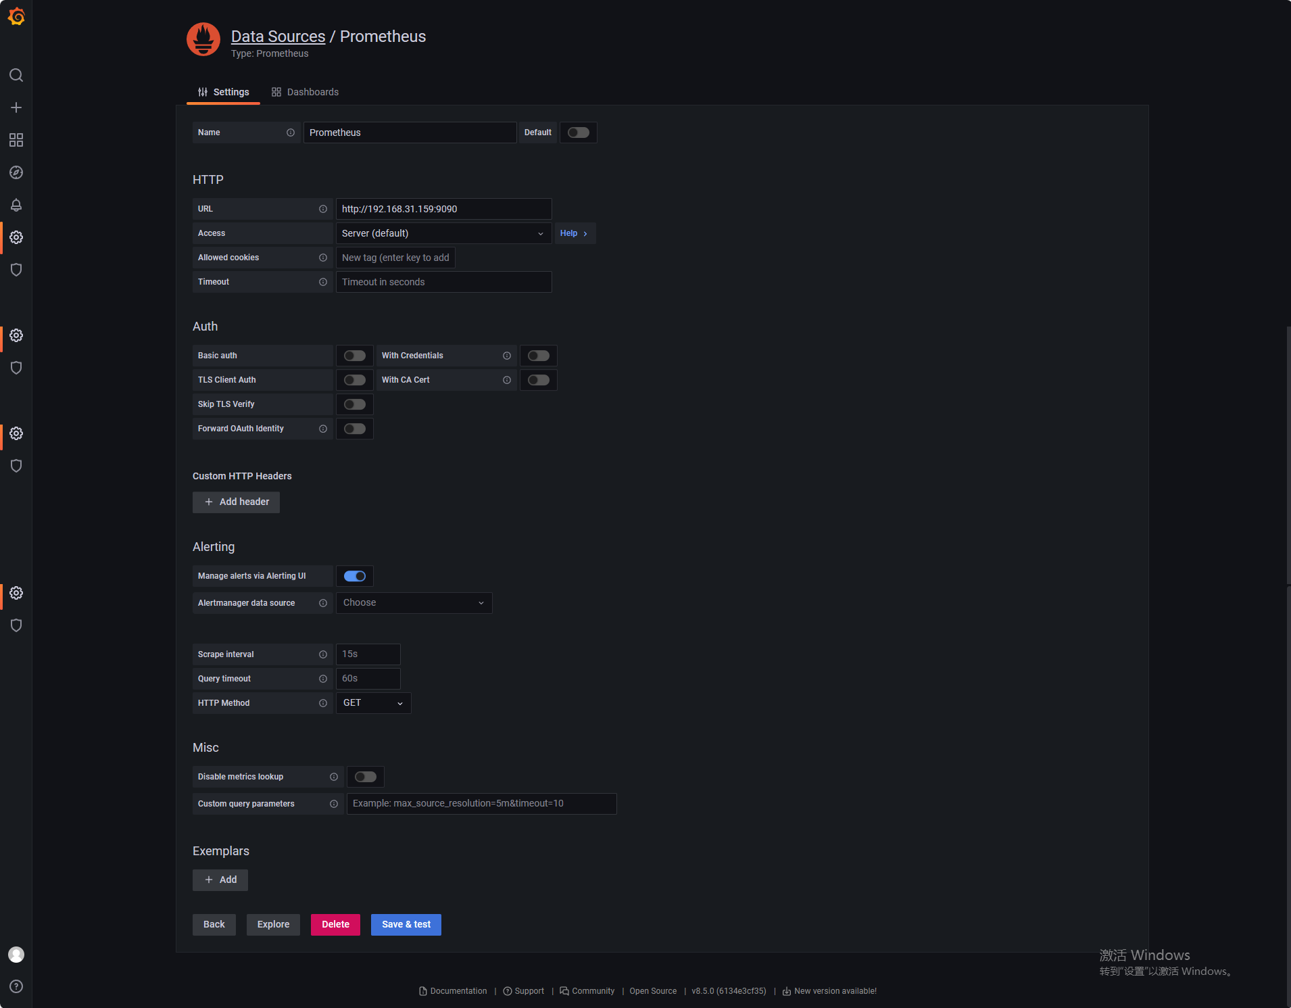Open the sidebar Search icon
The height and width of the screenshot is (1008, 1291).
coord(16,75)
